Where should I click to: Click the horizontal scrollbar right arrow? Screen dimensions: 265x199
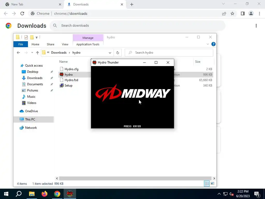[214, 178]
